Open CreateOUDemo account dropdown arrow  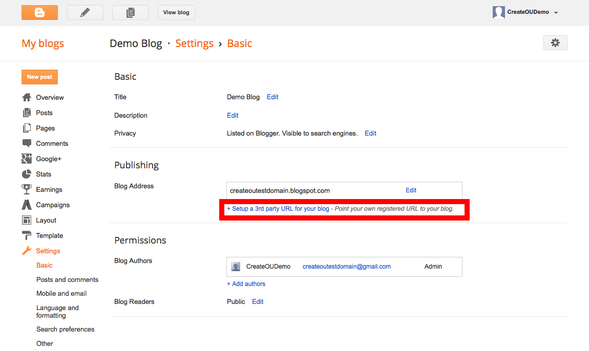[x=556, y=12]
